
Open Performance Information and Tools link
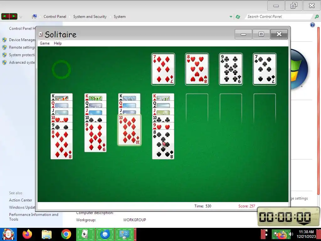coord(34,217)
